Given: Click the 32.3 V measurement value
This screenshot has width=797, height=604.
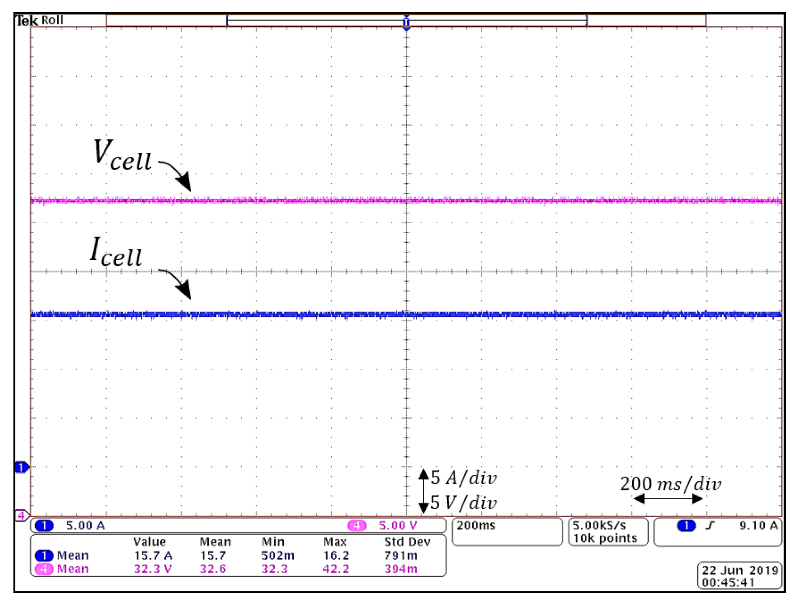Looking at the screenshot, I should [x=153, y=569].
